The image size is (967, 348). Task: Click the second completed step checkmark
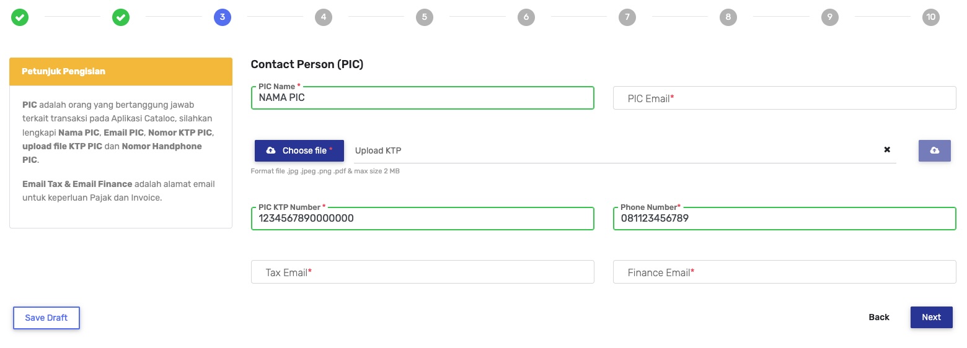121,17
